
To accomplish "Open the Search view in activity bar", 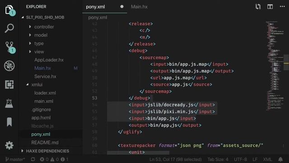I will (x=9, y=28).
